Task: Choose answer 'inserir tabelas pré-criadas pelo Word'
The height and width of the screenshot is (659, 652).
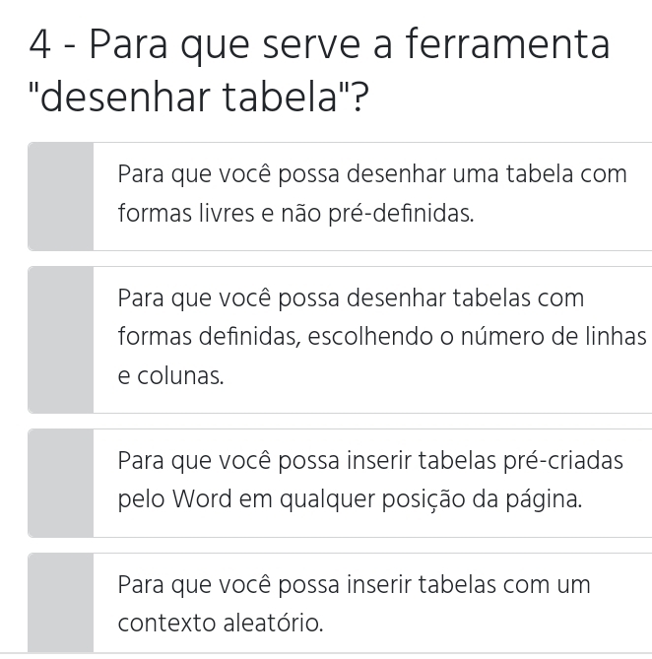Action: pyautogui.click(x=369, y=480)
